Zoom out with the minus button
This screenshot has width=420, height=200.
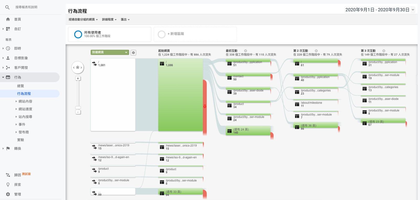[78, 112]
